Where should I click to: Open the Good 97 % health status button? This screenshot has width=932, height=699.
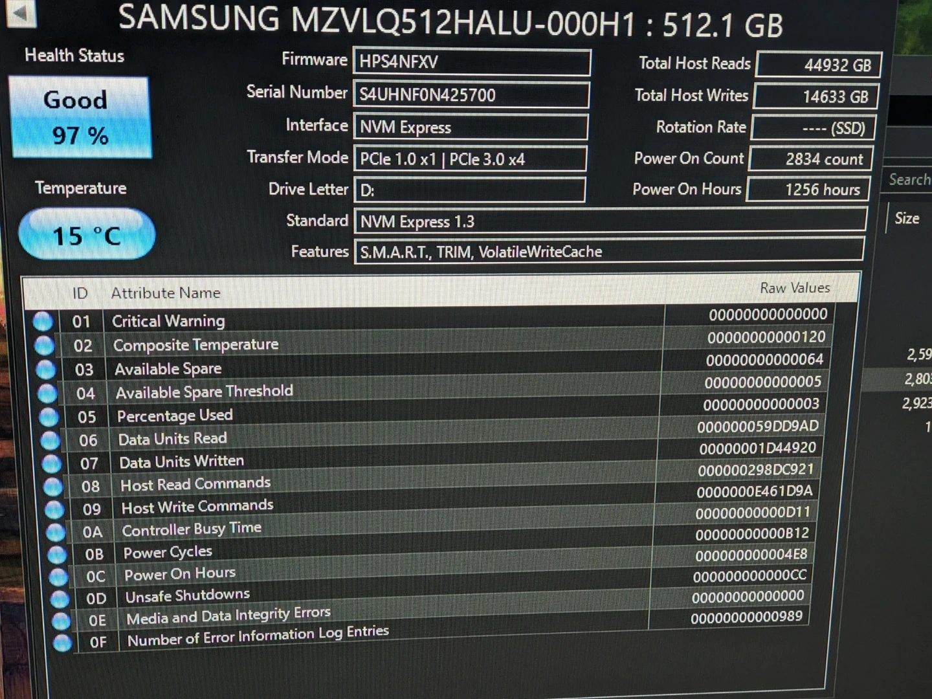(80, 117)
